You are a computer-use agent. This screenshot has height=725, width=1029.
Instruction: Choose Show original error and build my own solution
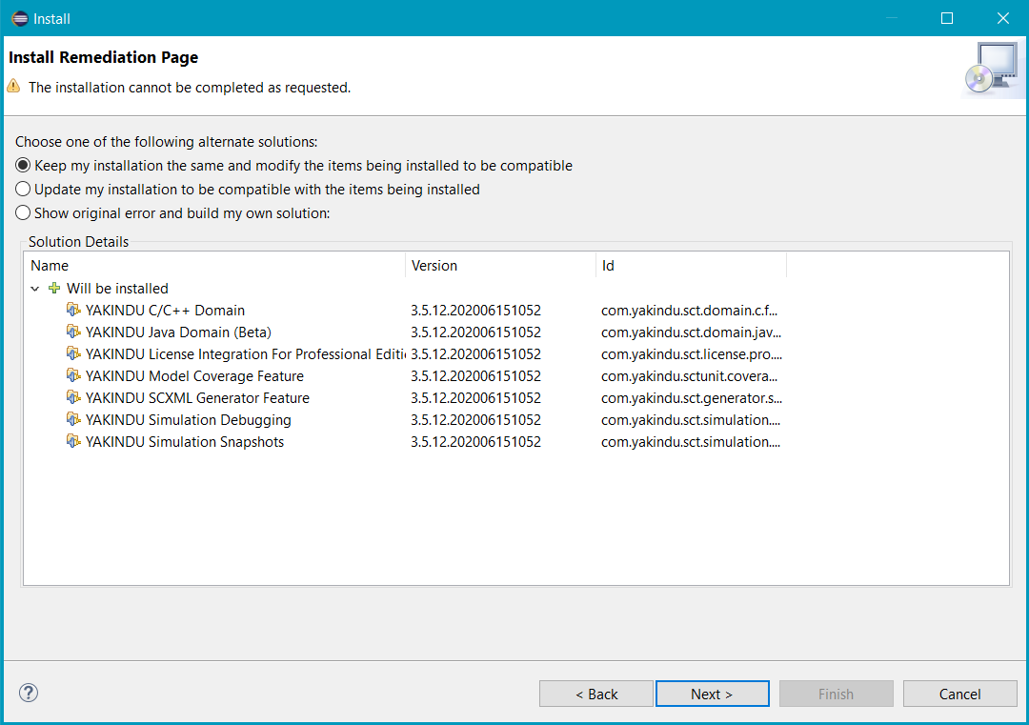click(x=24, y=212)
